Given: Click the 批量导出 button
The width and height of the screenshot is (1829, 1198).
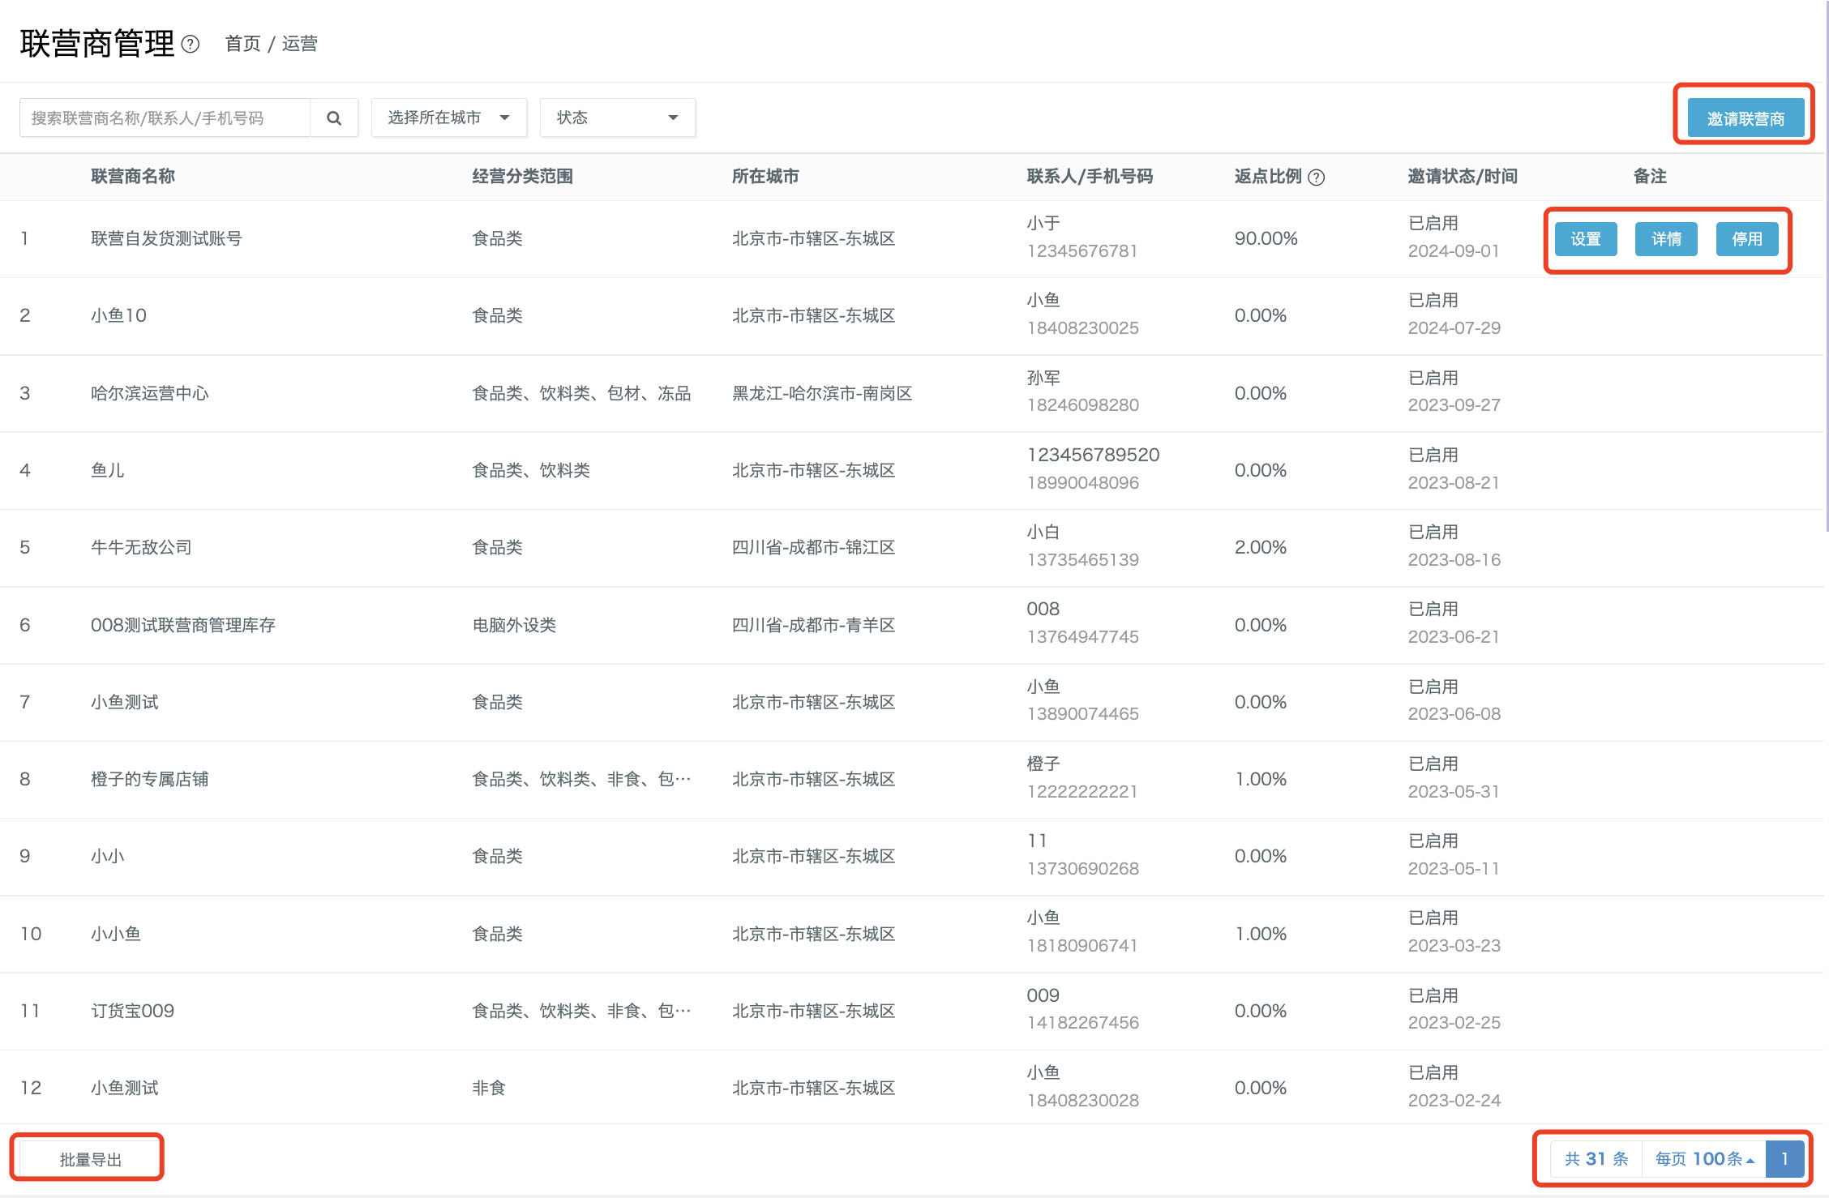Looking at the screenshot, I should [x=90, y=1160].
